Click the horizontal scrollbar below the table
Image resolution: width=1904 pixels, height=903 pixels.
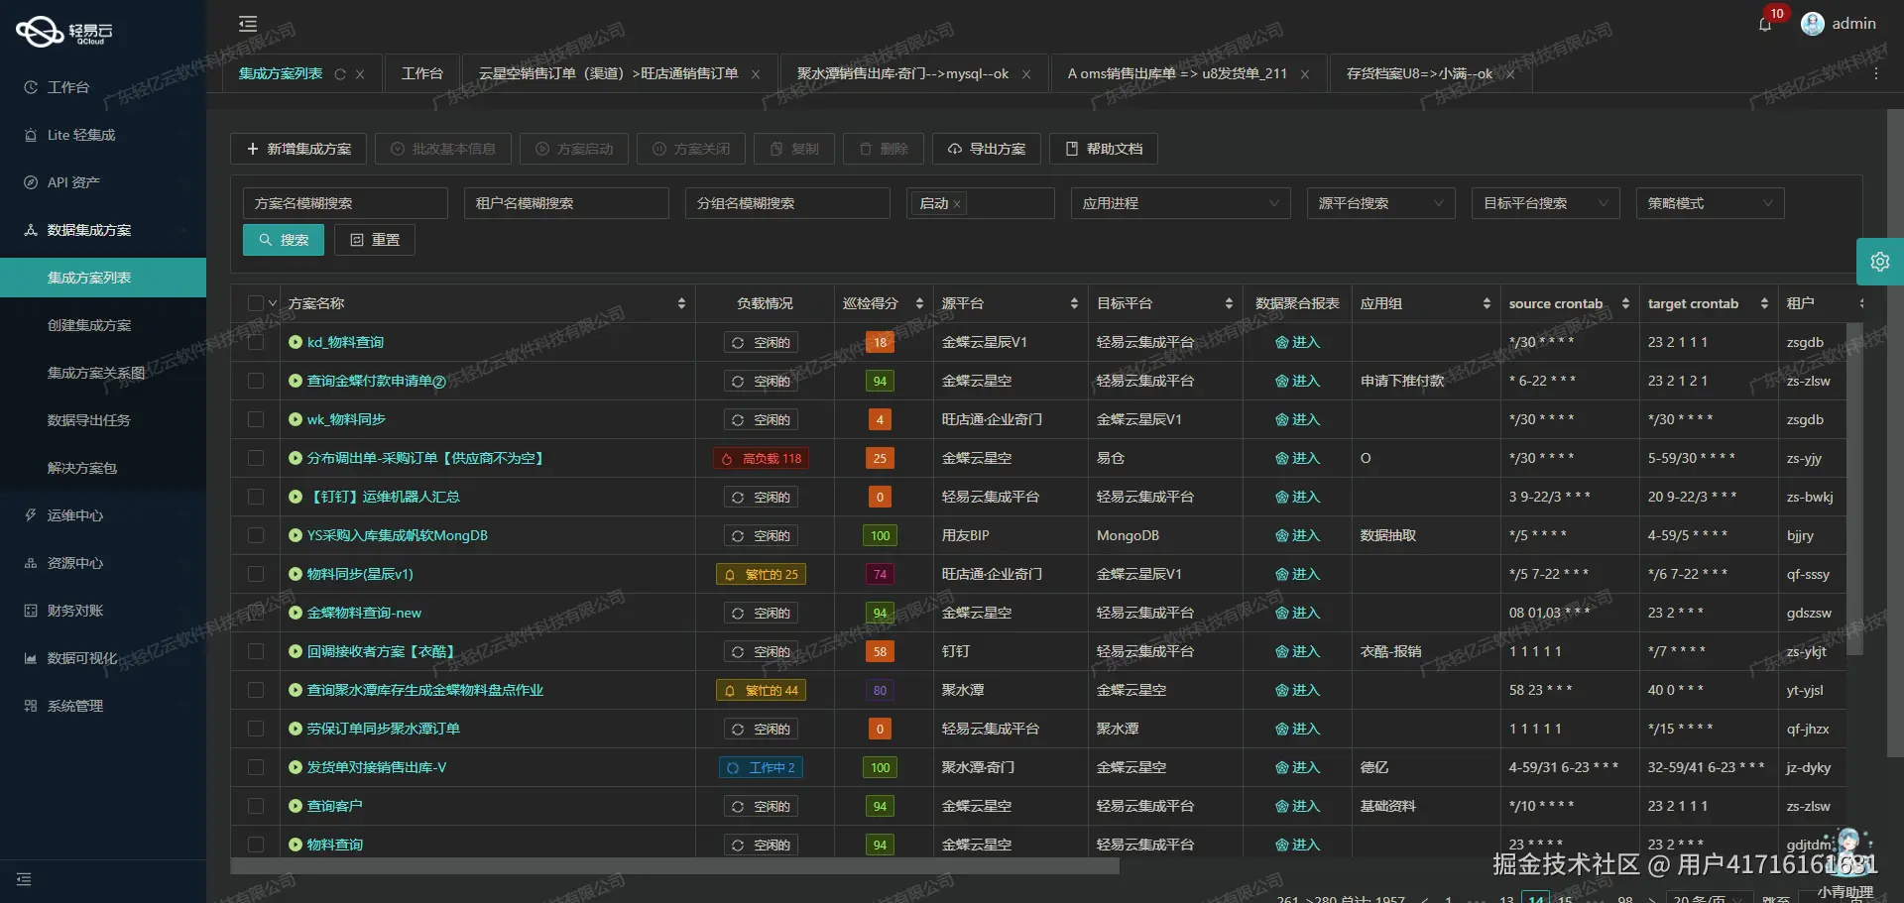click(x=674, y=866)
